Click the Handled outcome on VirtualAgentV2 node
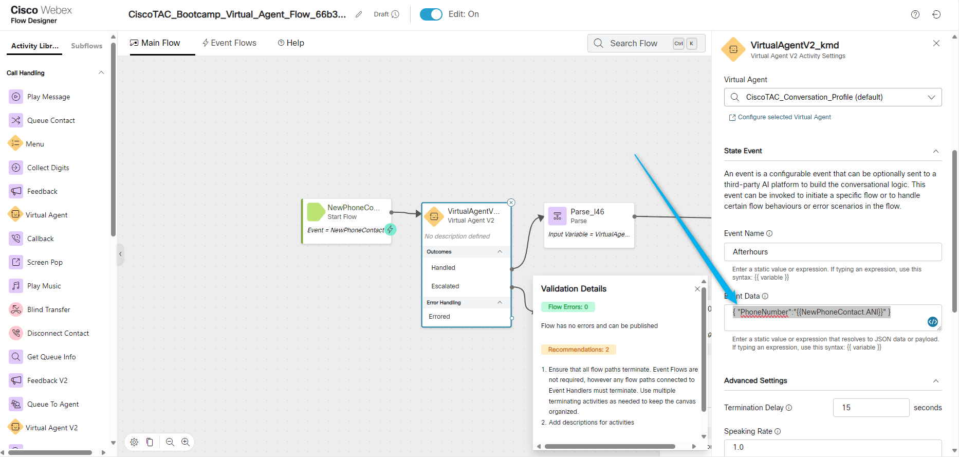This screenshot has width=959, height=457. coord(443,268)
